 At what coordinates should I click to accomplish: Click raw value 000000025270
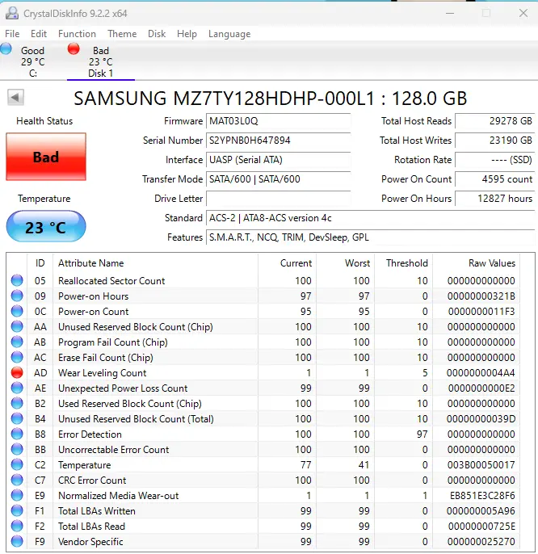481,542
